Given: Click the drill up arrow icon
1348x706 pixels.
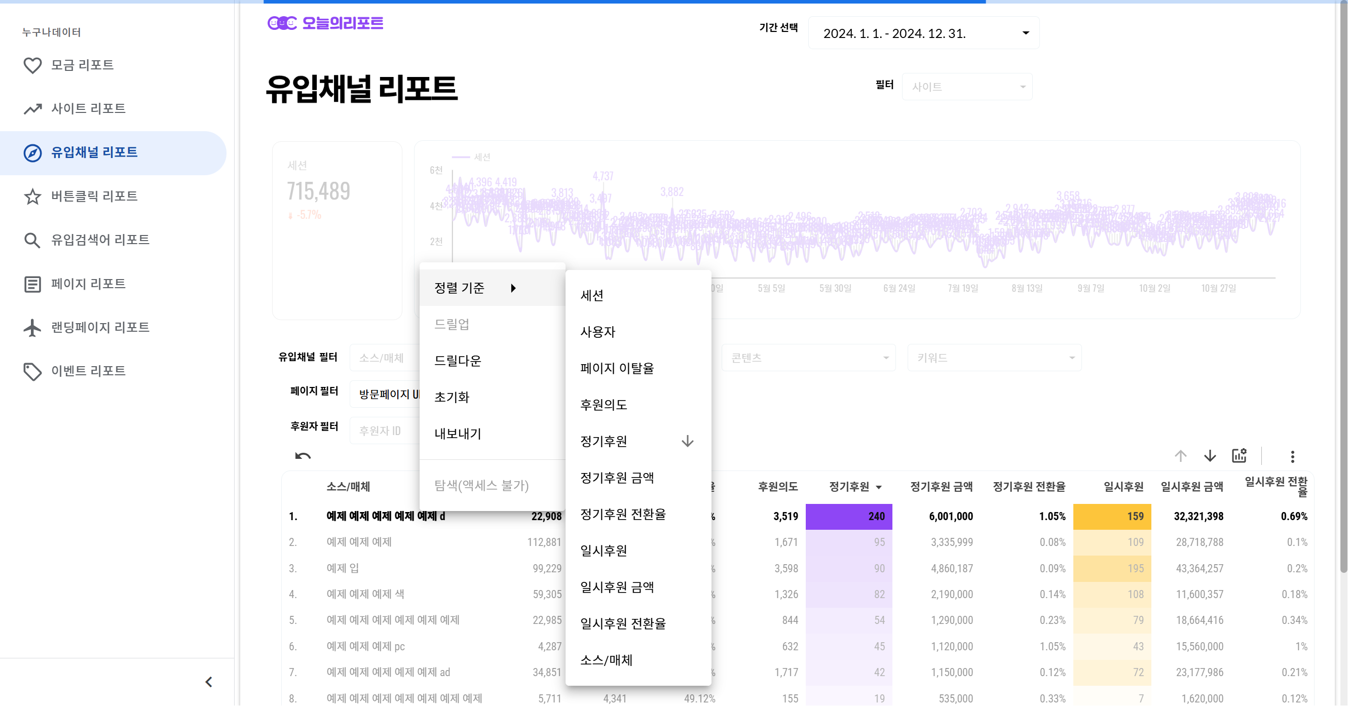Looking at the screenshot, I should click(1181, 456).
